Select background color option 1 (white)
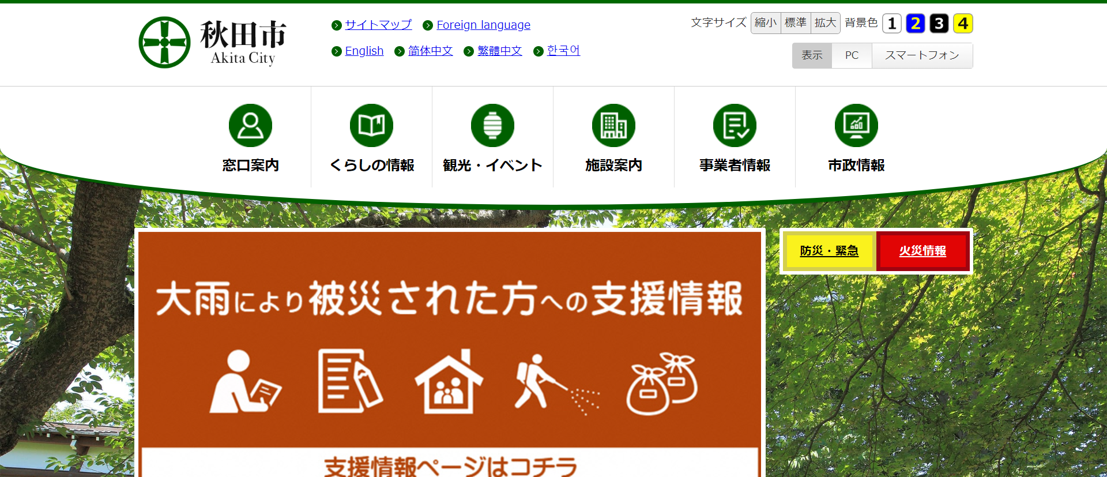The image size is (1107, 477). (x=892, y=23)
